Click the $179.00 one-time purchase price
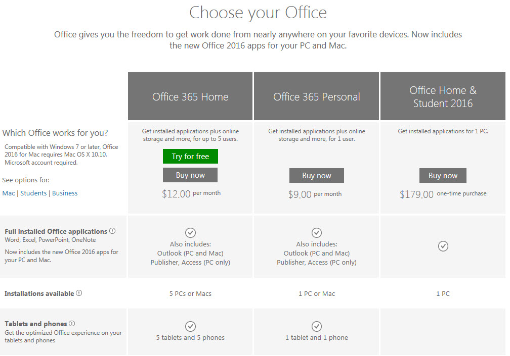The width and height of the screenshot is (510, 356). pos(443,194)
